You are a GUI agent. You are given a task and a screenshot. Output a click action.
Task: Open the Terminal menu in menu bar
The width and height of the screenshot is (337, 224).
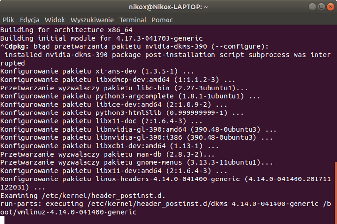pyautogui.click(x=133, y=20)
